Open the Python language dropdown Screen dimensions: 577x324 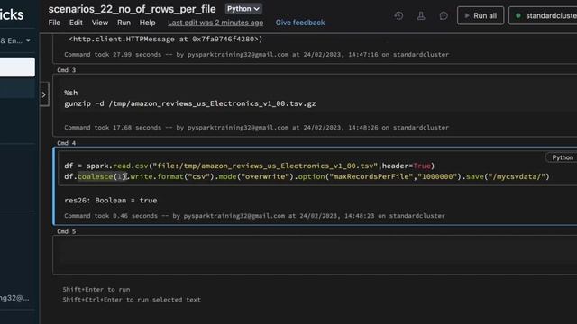pos(243,9)
